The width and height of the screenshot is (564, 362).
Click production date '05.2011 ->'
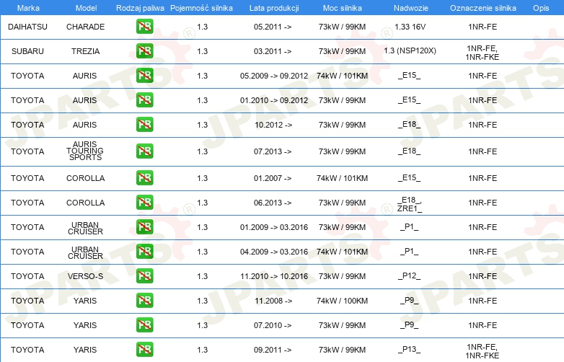[x=273, y=27]
